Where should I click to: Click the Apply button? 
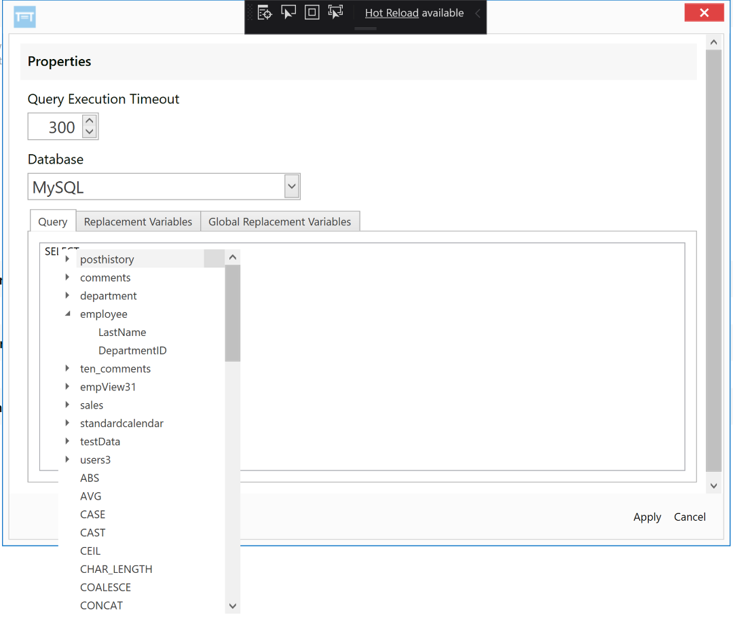[x=647, y=517]
